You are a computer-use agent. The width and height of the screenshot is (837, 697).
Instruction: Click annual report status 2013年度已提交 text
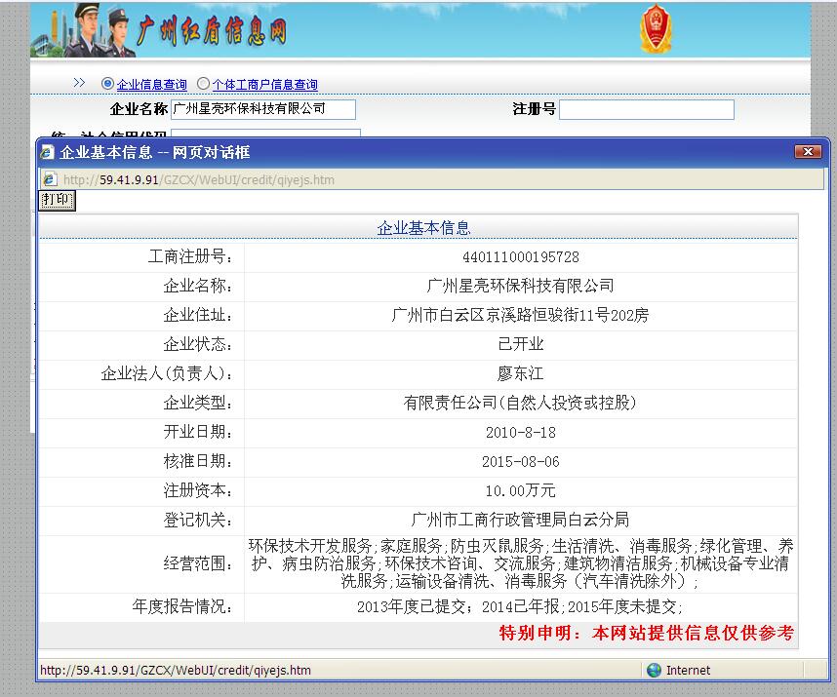[x=521, y=606]
